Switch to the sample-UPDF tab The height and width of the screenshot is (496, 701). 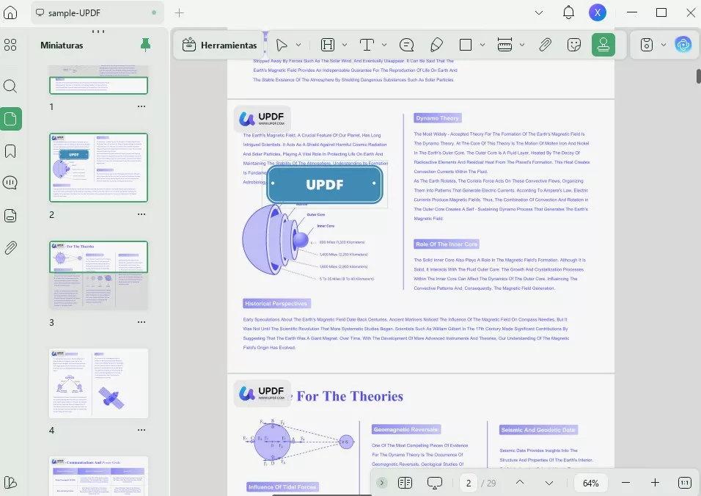click(97, 13)
